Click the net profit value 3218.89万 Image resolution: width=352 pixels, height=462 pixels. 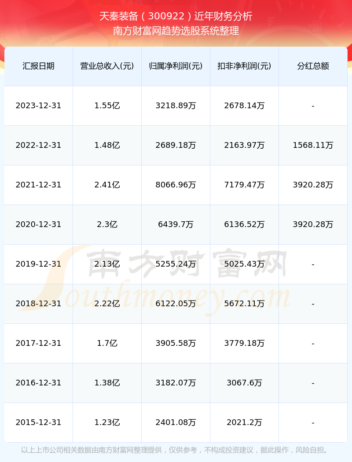point(176,106)
